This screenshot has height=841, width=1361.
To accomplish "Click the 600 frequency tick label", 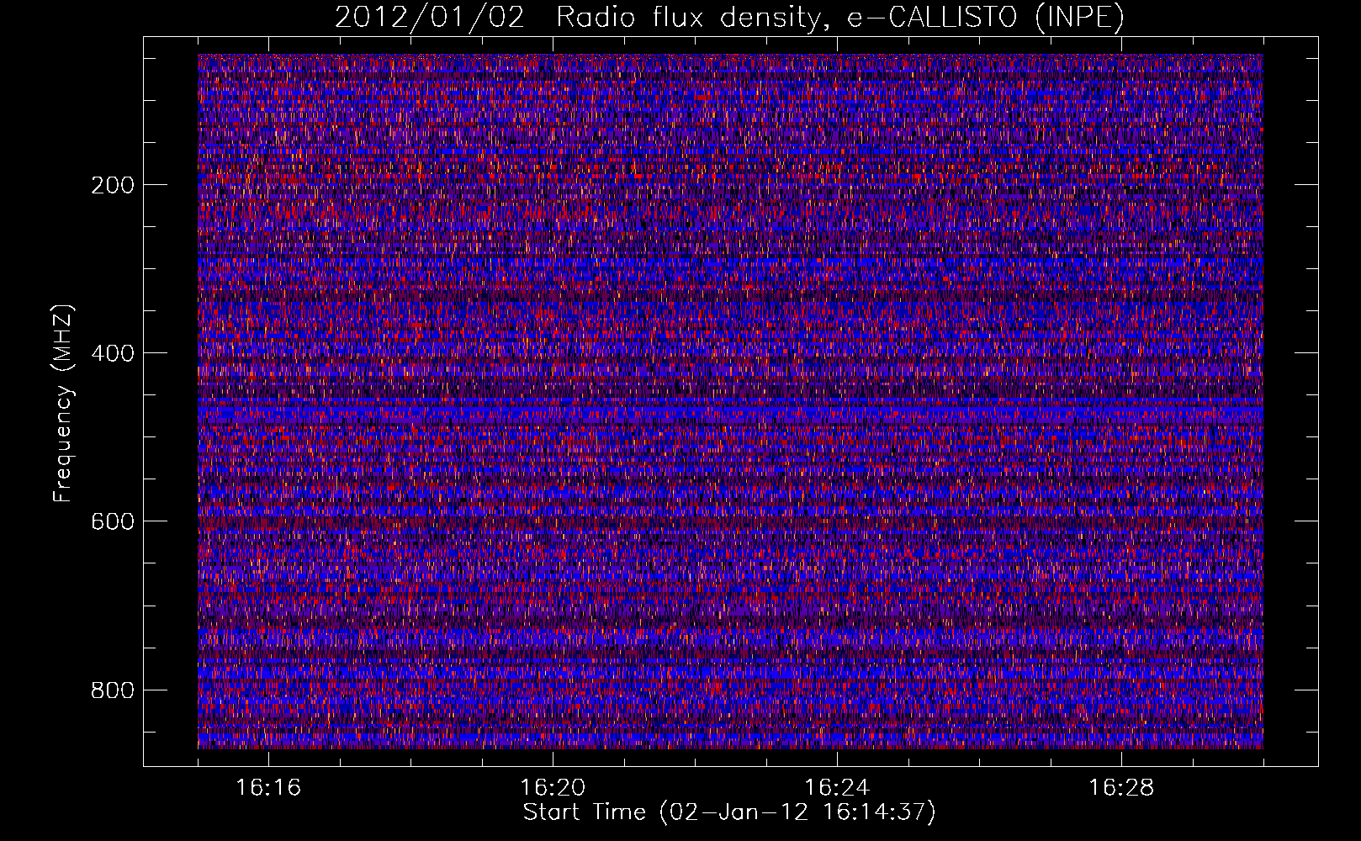I will (113, 521).
